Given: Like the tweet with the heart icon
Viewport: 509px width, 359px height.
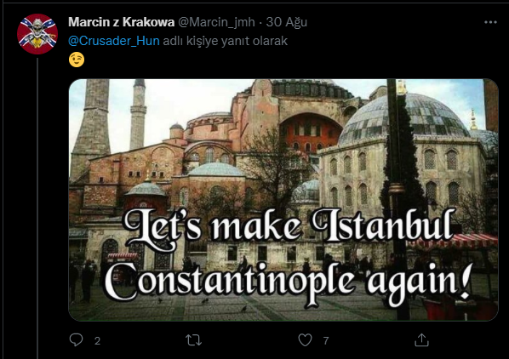Looking at the screenshot, I should pyautogui.click(x=305, y=340).
